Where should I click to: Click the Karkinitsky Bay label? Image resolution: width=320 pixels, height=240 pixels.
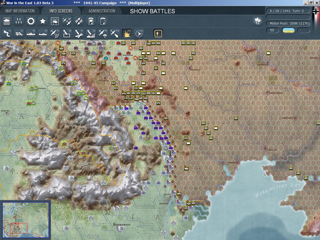point(277,190)
